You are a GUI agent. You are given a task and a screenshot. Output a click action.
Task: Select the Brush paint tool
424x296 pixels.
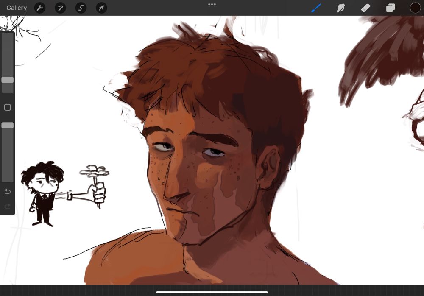click(x=316, y=8)
